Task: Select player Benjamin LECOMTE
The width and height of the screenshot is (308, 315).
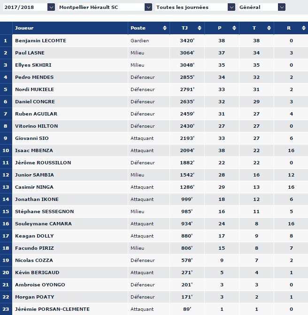Action: (40, 40)
